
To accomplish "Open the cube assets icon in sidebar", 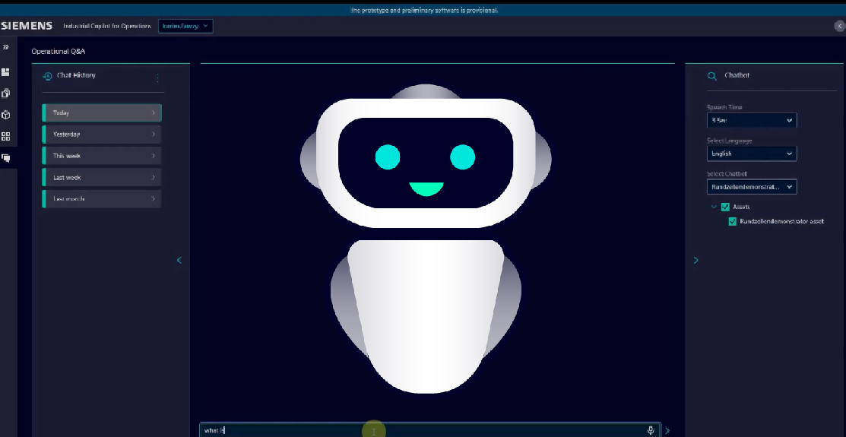I will (6, 115).
